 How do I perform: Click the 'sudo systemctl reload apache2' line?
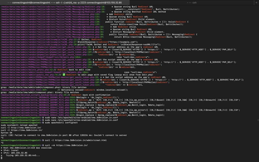tap(19, 125)
